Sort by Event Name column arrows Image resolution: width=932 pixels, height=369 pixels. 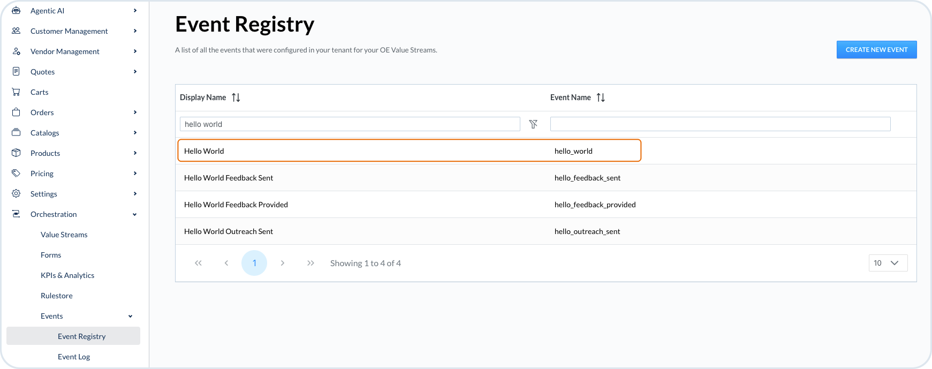pyautogui.click(x=601, y=97)
